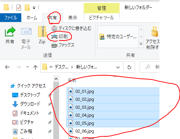Viewport: 180px width, 139px height.
Task: Click the Burn to disc icon
Action: pos(54,28)
